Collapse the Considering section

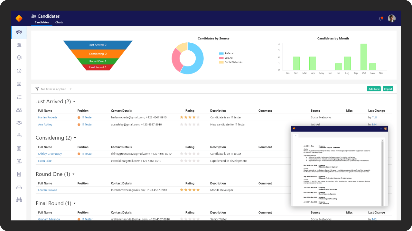click(75, 138)
